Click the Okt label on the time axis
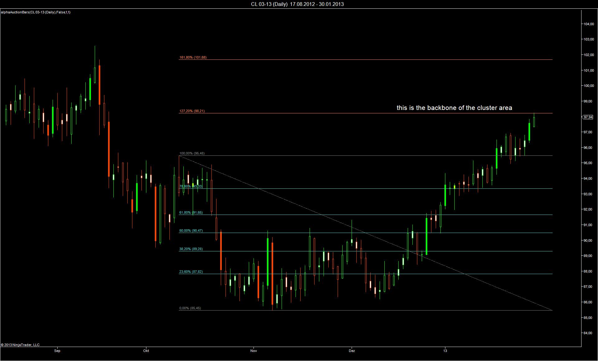Screen dimensions: 598x361 tap(146, 351)
